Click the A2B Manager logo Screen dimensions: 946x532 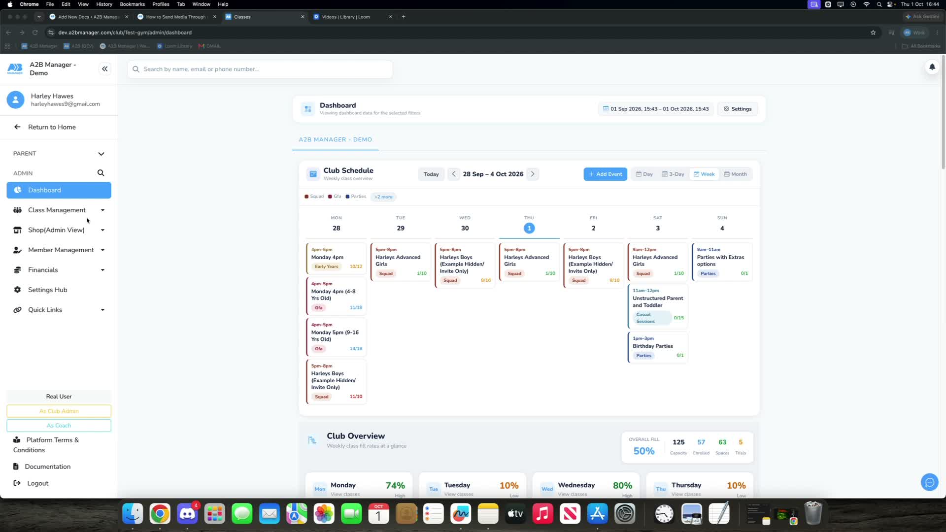pyautogui.click(x=15, y=69)
